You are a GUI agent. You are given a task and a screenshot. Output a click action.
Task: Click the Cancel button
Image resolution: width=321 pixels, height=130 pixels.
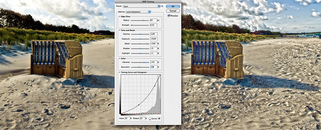click(x=173, y=11)
